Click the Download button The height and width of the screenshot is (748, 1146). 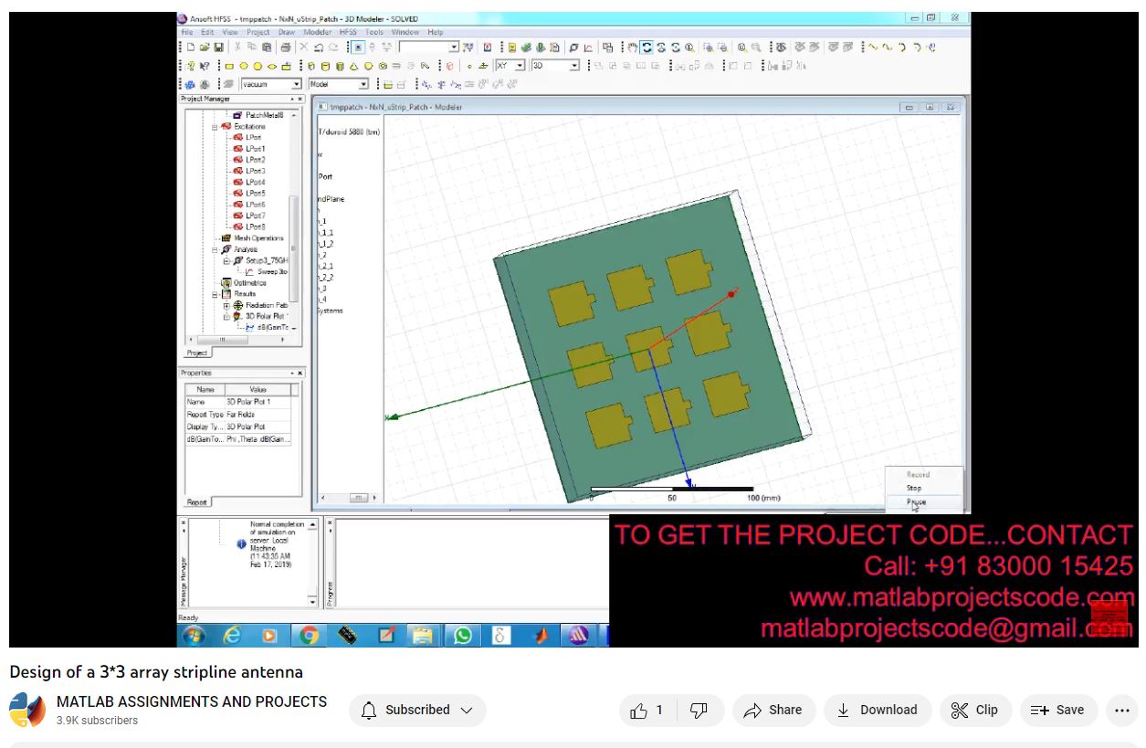pyautogui.click(x=877, y=711)
